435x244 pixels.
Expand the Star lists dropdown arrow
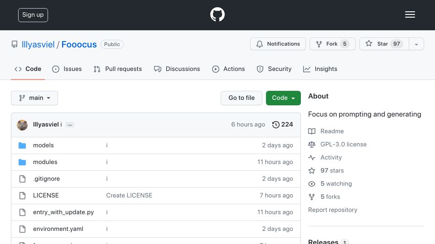416,44
